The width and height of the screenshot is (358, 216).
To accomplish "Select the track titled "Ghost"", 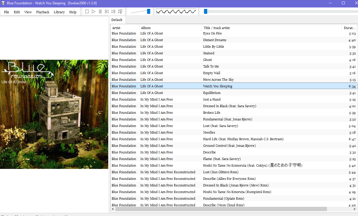I will [x=207, y=60].
